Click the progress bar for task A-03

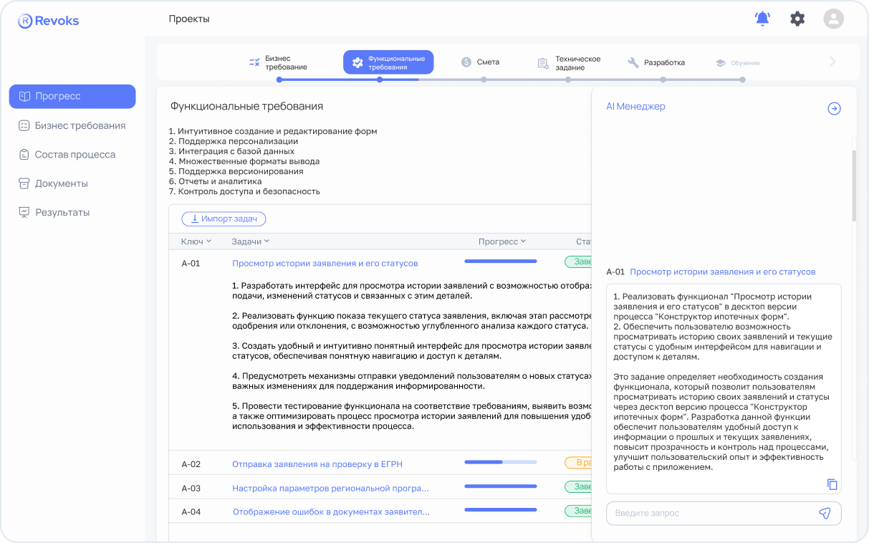pyautogui.click(x=501, y=486)
